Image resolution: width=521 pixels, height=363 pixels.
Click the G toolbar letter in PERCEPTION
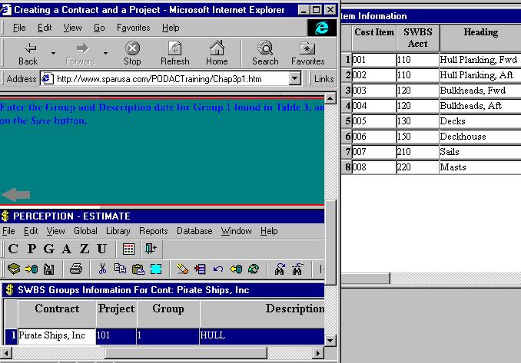coord(49,249)
